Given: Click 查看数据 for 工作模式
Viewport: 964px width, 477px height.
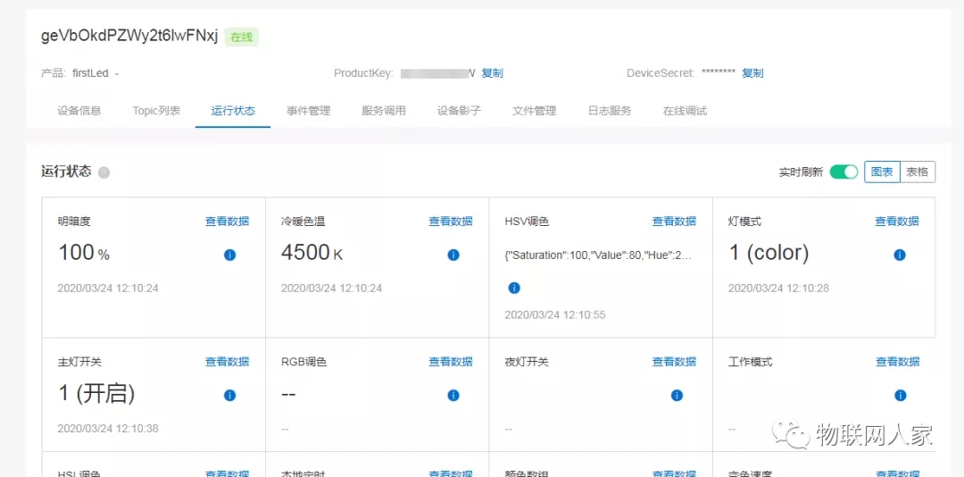Looking at the screenshot, I should 898,362.
